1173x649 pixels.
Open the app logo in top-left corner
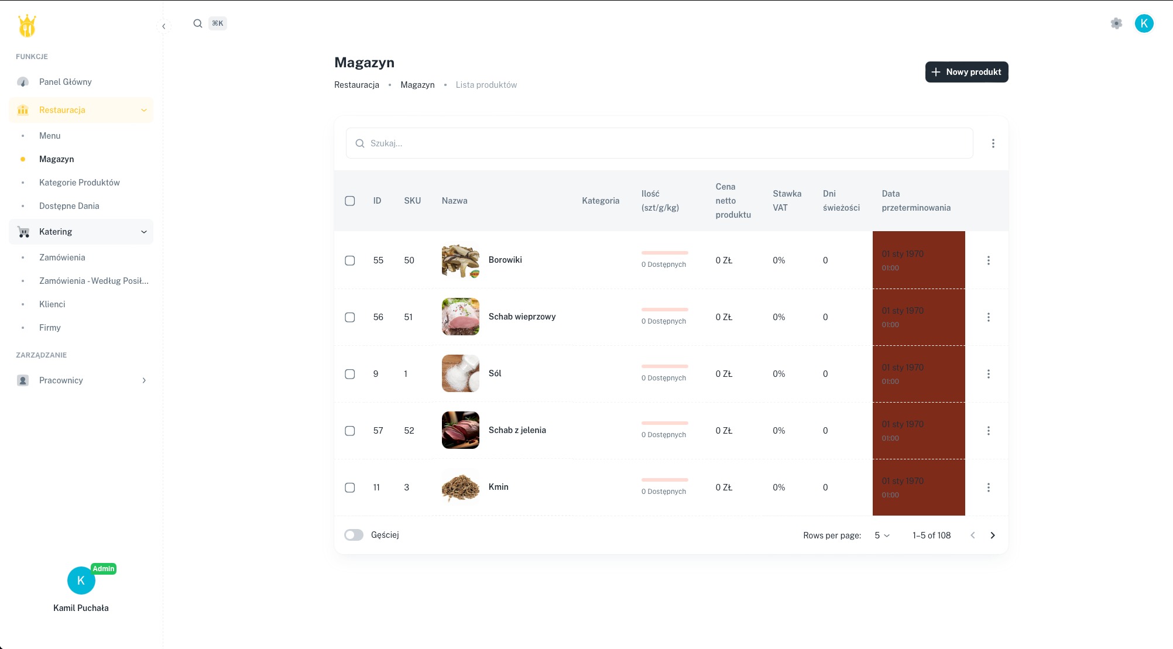[27, 25]
